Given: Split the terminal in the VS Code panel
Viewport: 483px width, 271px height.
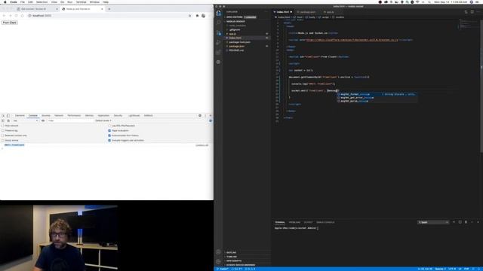Looking at the screenshot, I should click(460, 222).
